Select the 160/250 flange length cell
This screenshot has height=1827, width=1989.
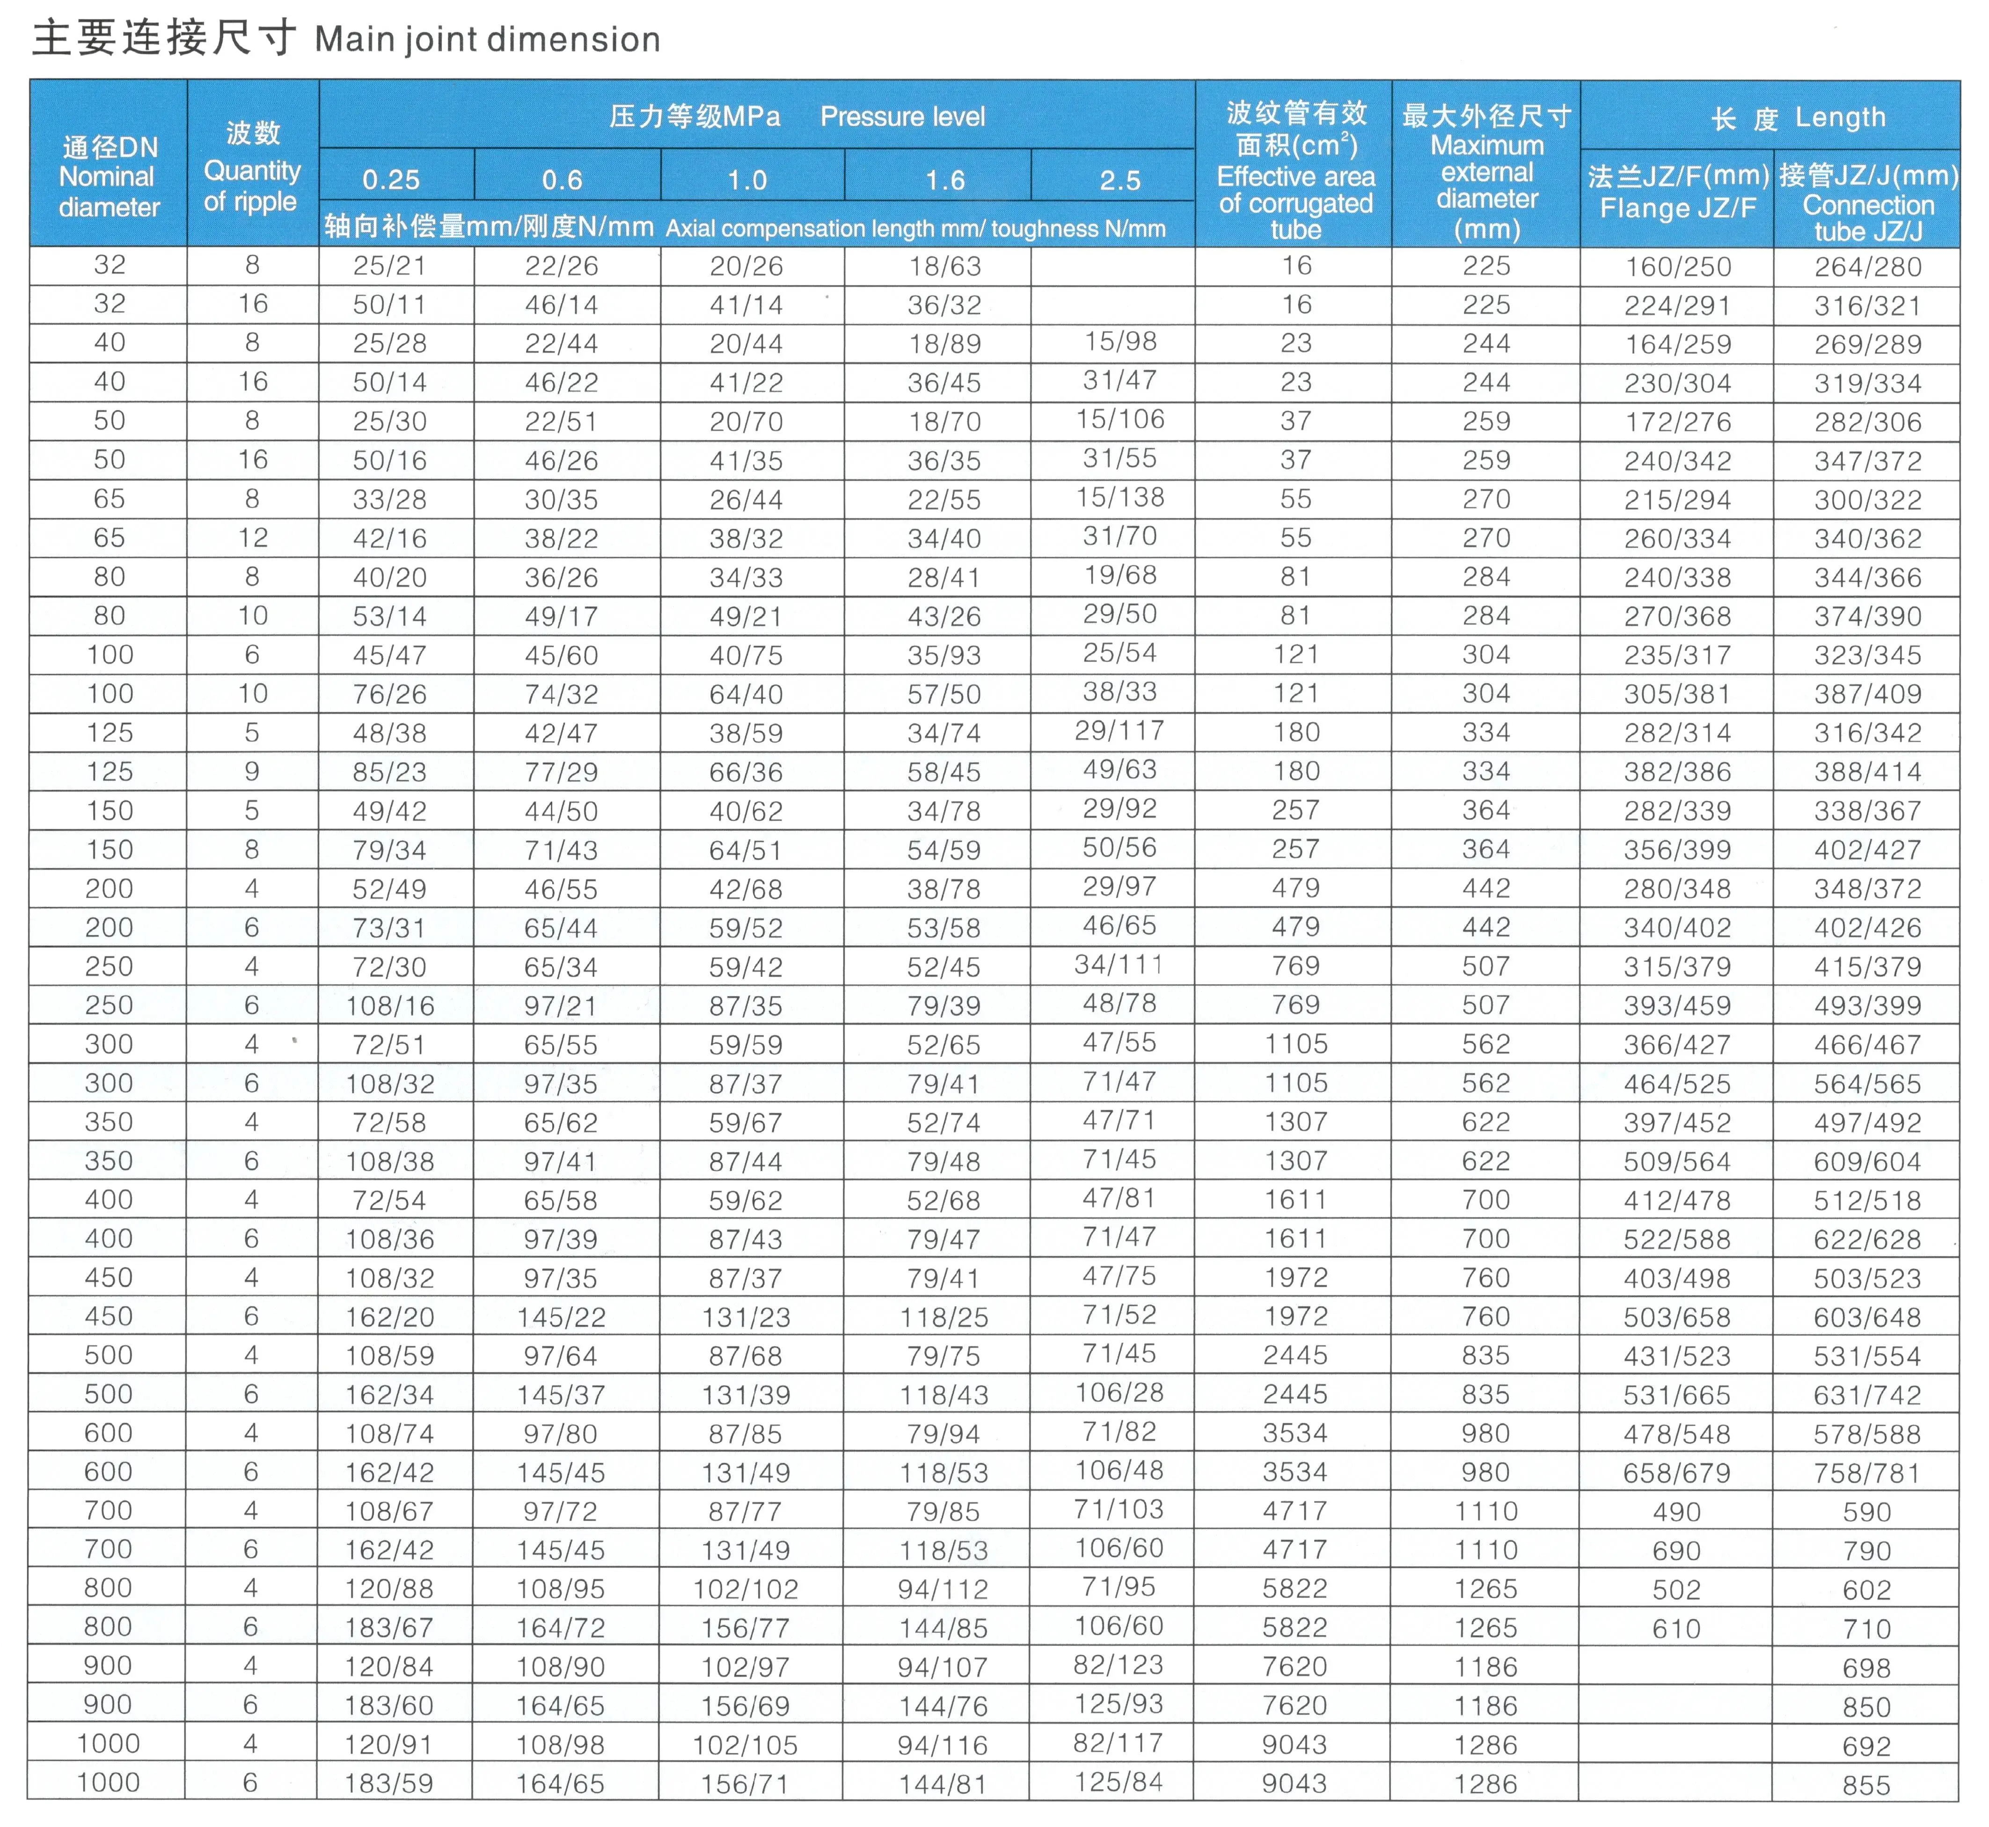[1677, 267]
